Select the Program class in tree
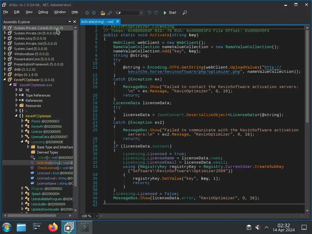Image resolution: width=312 pixels, height=234 pixels. pos(47,188)
